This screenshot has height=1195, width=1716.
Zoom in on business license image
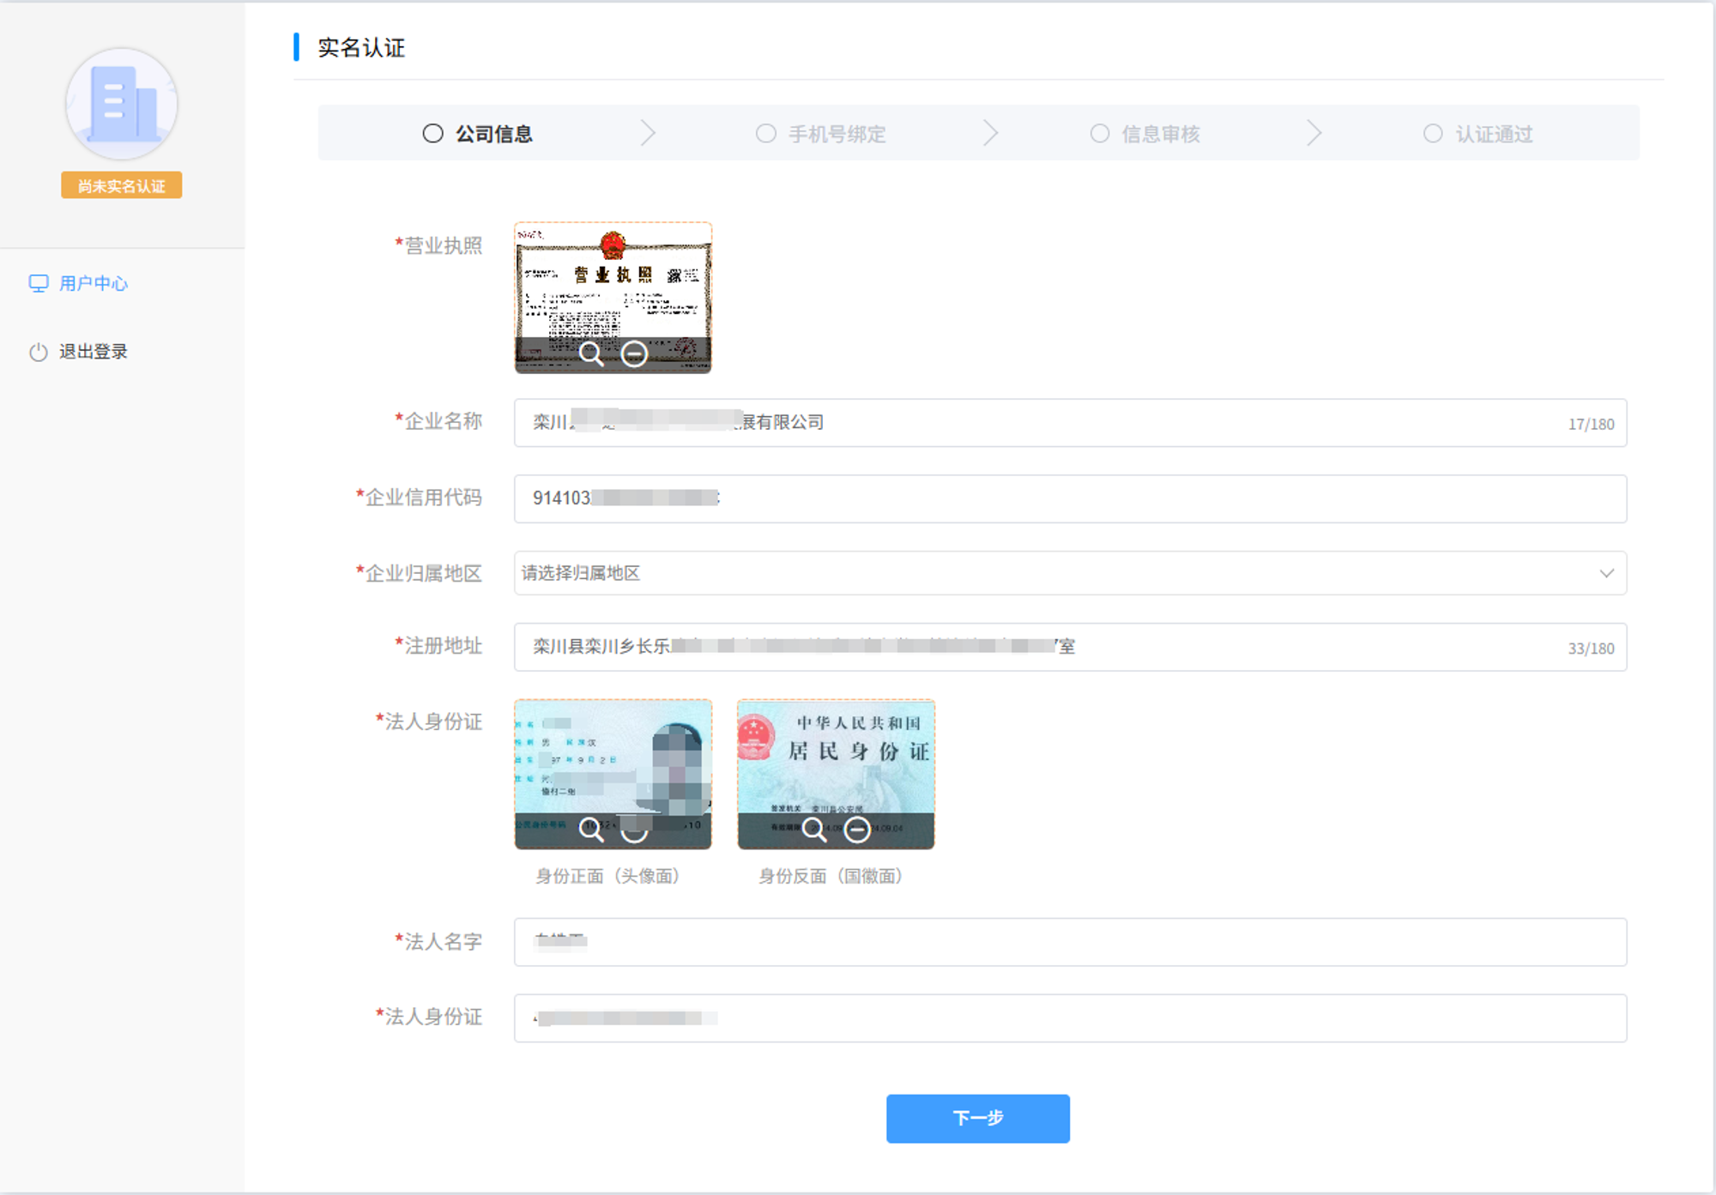coord(590,353)
